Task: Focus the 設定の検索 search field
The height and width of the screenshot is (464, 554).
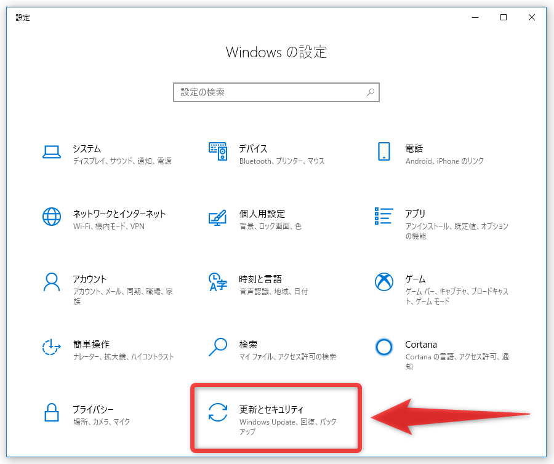Action: point(276,92)
